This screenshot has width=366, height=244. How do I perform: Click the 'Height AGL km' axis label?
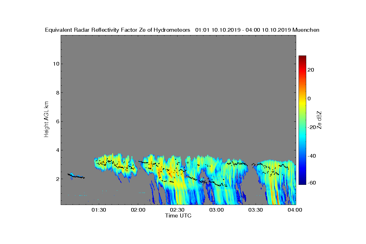tap(46, 120)
